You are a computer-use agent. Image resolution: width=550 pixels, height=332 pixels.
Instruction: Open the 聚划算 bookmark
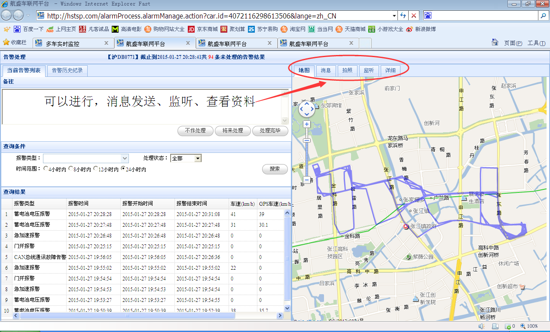point(233,29)
